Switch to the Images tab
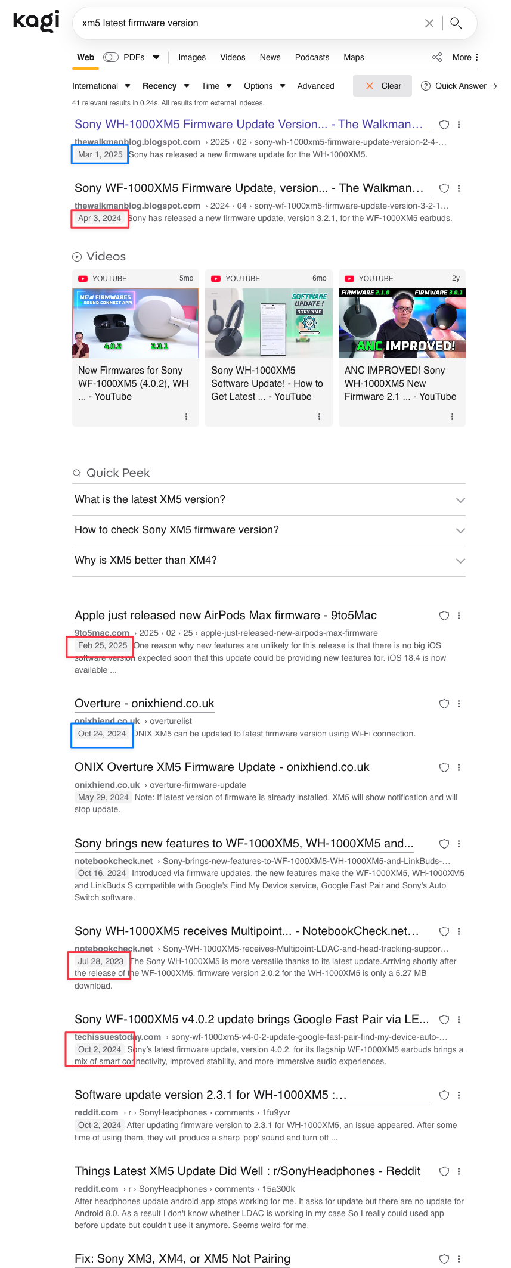The width and height of the screenshot is (511, 1268). point(192,57)
